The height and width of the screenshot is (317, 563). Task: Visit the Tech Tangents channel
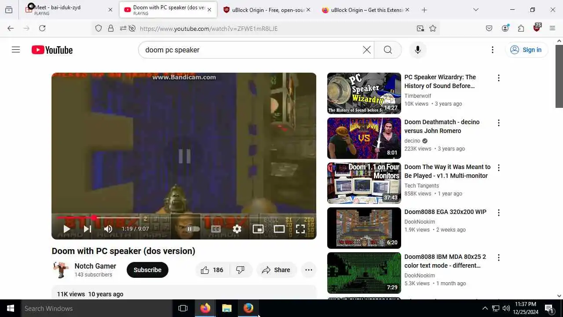421,186
